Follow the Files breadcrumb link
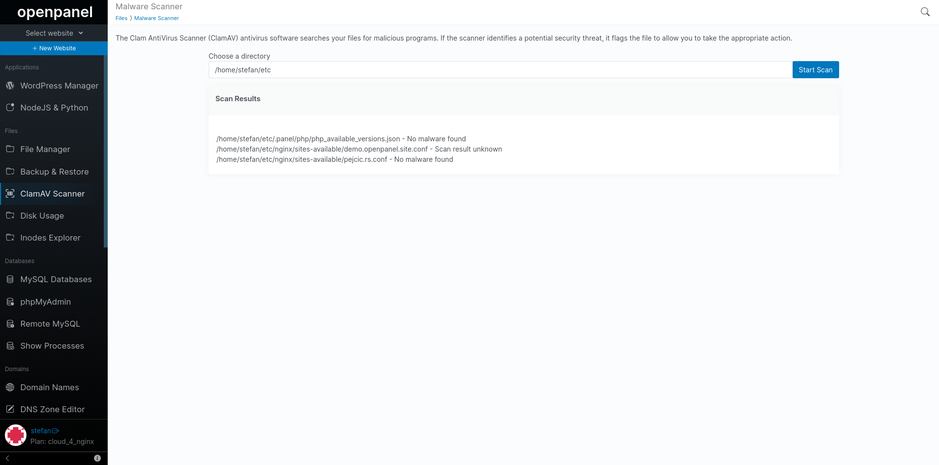 [x=121, y=18]
